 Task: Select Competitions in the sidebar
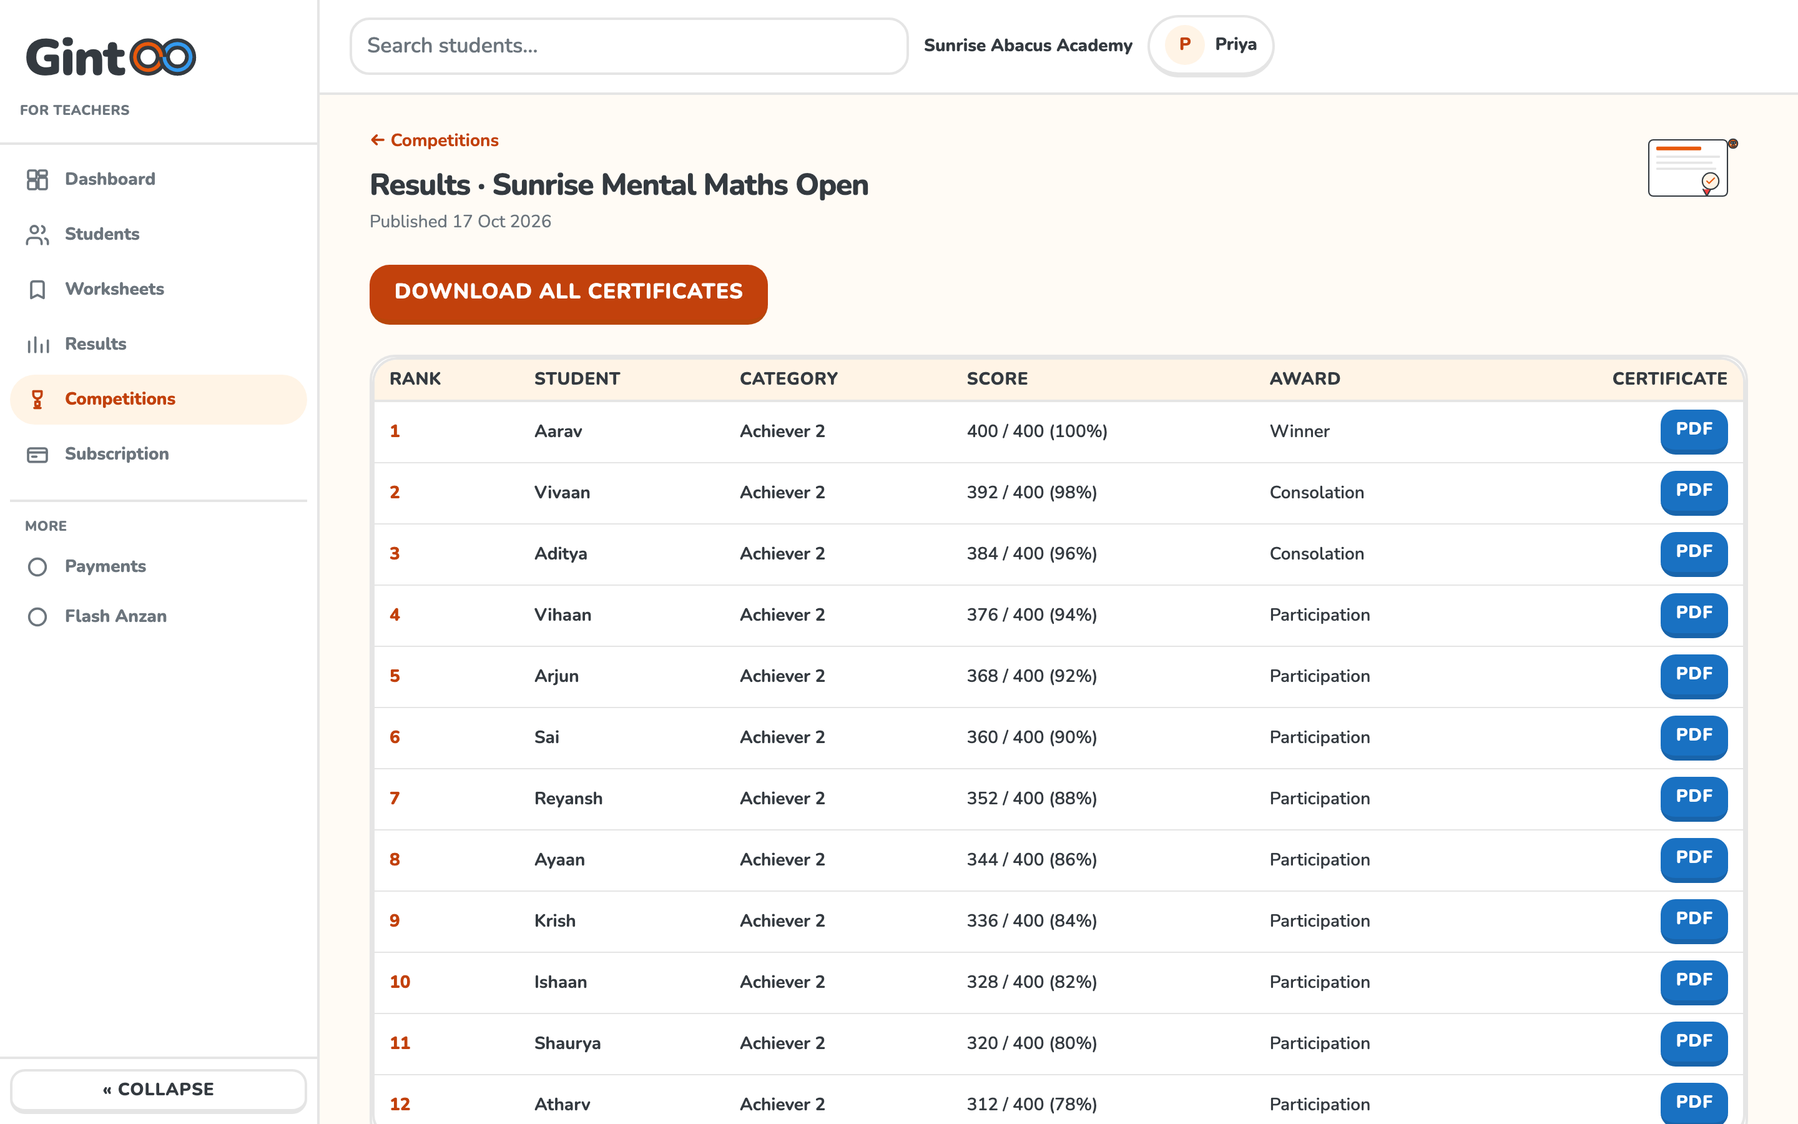158,399
